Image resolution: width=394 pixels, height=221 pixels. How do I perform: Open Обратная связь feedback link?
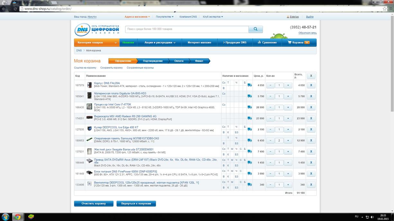click(x=307, y=33)
